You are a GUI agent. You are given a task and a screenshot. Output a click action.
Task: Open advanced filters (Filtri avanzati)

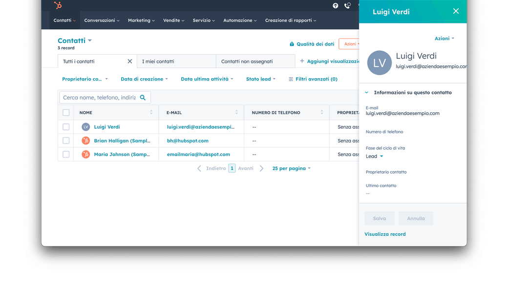pyautogui.click(x=313, y=79)
